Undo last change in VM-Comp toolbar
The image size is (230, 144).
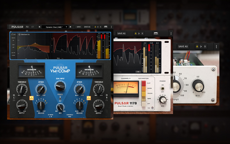coord(27,27)
